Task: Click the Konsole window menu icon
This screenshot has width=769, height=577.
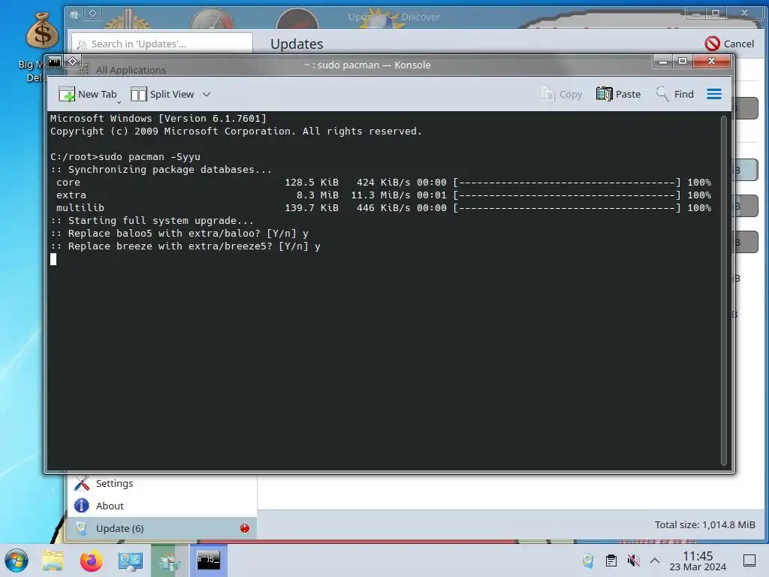Action: point(54,62)
